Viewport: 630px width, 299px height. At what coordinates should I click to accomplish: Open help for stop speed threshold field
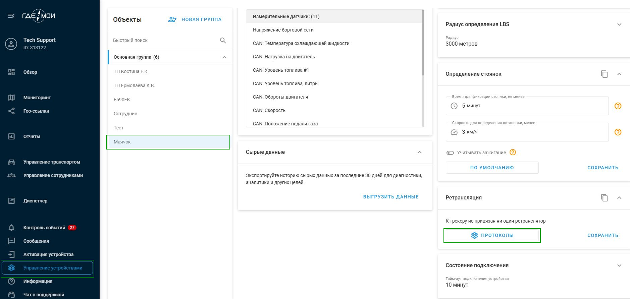click(x=618, y=132)
